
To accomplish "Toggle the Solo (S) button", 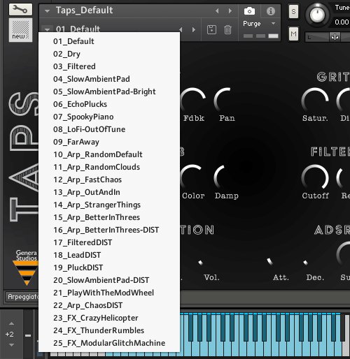I will tap(293, 11).
